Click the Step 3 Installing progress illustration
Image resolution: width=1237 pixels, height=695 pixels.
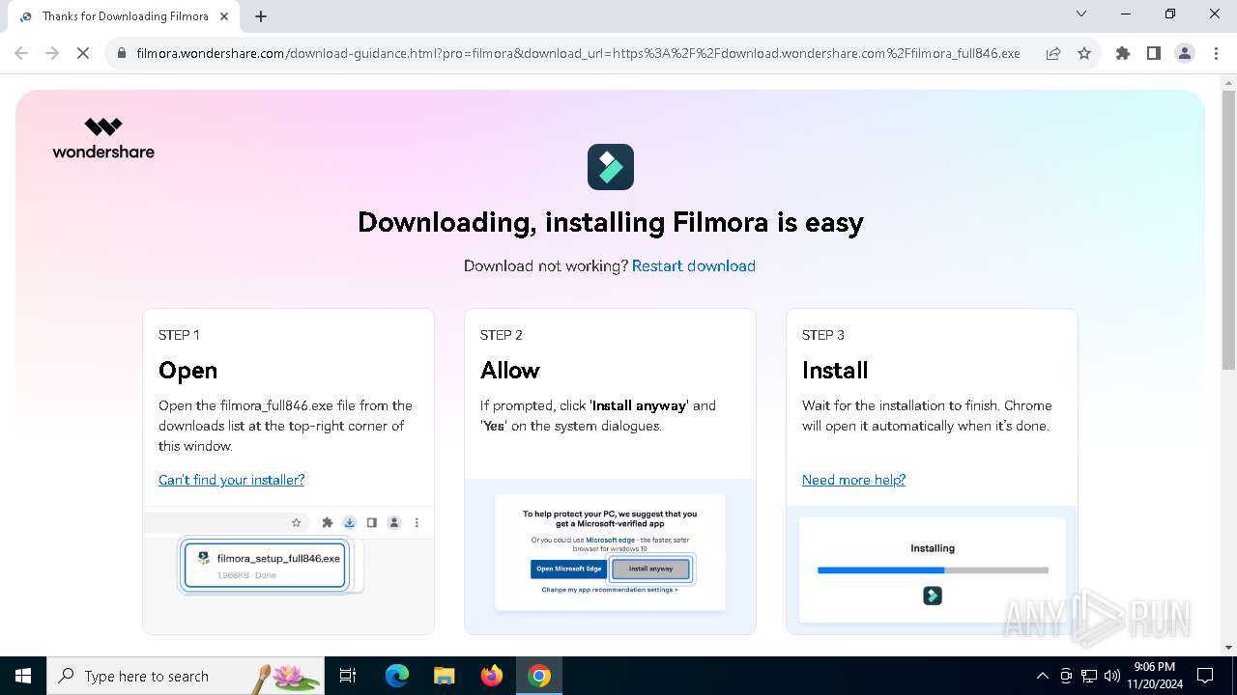coord(933,570)
